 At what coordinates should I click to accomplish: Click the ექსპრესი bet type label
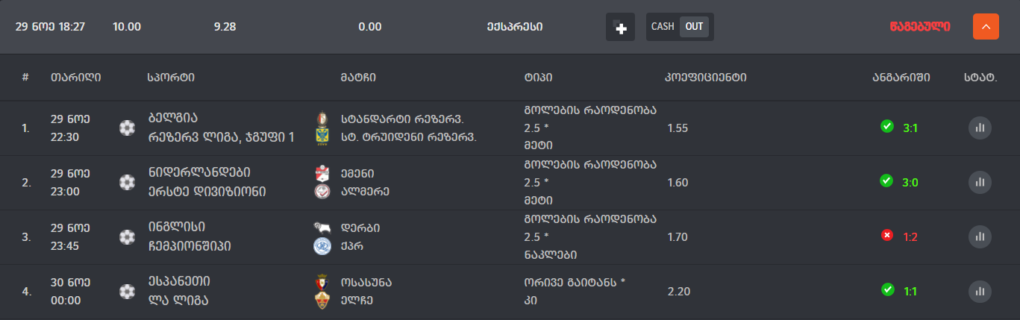coord(514,27)
